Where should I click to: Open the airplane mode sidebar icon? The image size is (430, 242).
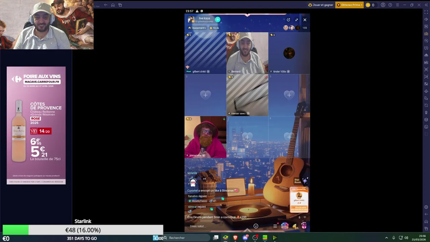(x=426, y=91)
